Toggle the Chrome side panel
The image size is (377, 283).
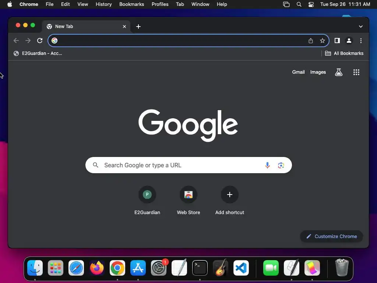tap(337, 41)
